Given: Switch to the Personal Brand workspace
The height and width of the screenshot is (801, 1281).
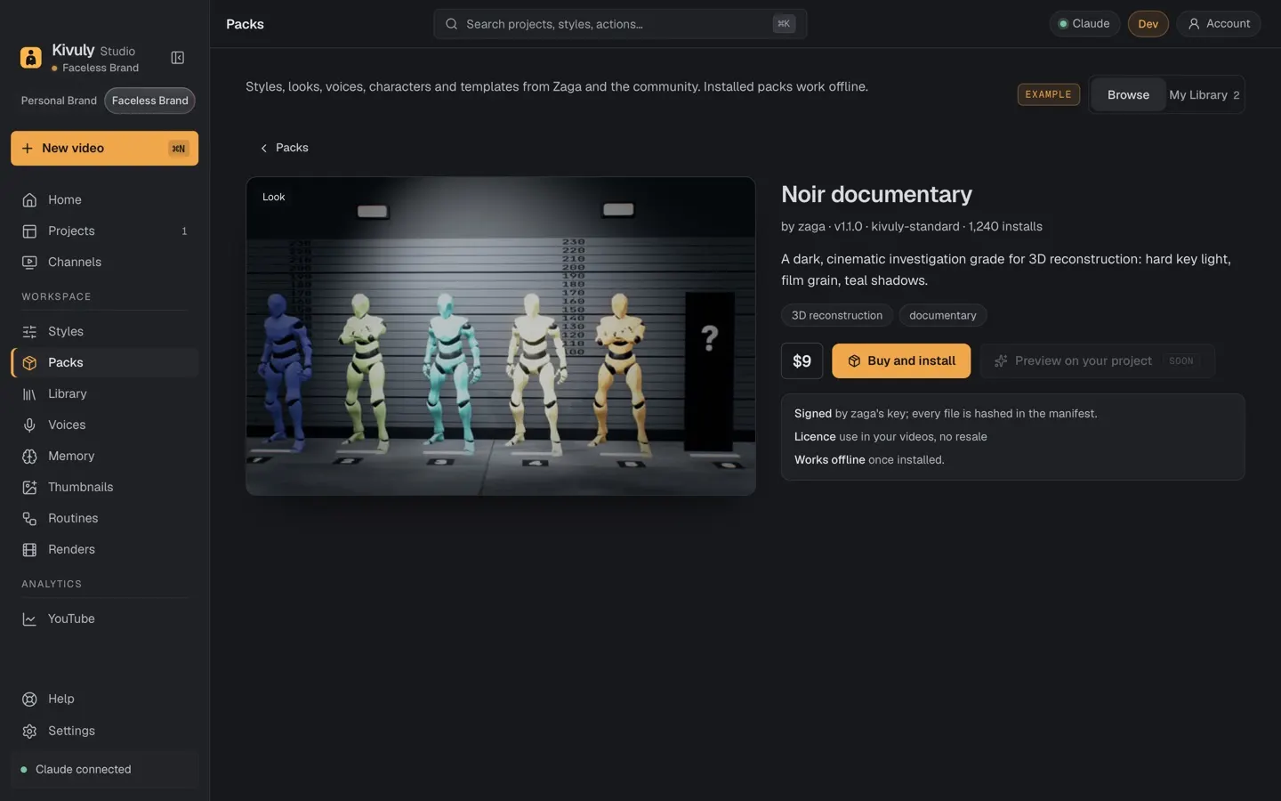Looking at the screenshot, I should (59, 101).
